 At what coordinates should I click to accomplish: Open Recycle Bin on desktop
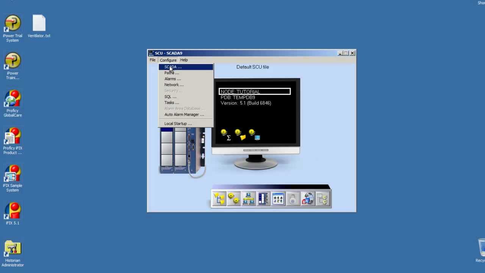pos(481,251)
